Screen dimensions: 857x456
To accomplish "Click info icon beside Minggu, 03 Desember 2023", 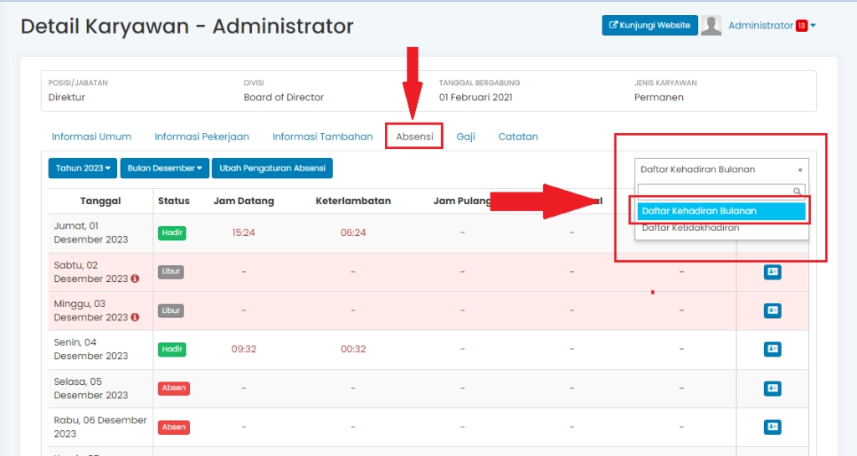I will [x=135, y=317].
